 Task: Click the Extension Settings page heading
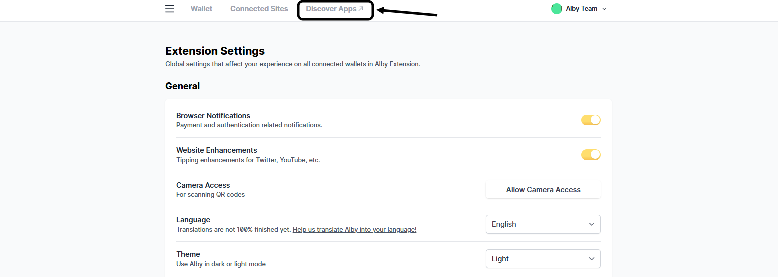coord(215,51)
